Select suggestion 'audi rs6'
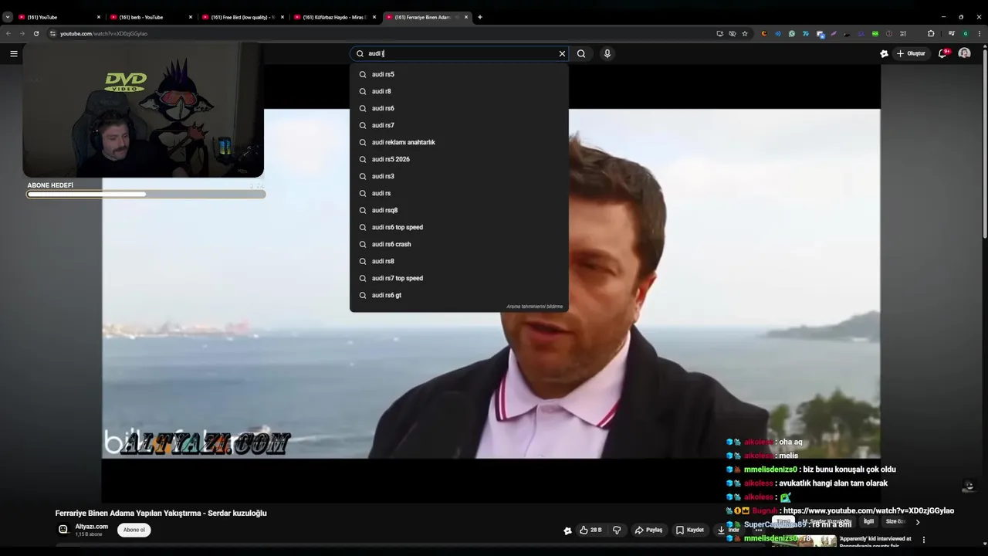This screenshot has height=556, width=988. (459, 108)
